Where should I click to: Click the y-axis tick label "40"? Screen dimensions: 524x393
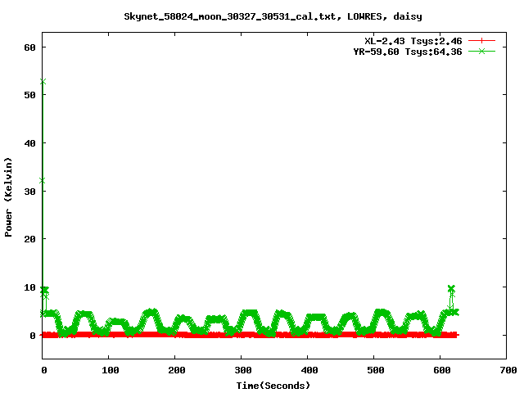[x=29, y=143]
